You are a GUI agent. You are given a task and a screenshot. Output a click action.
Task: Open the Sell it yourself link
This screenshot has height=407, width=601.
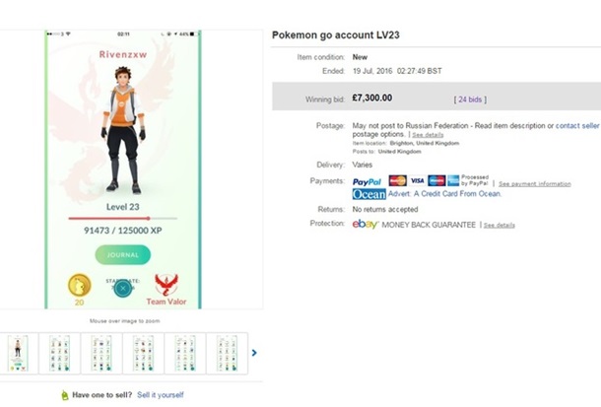tap(160, 395)
